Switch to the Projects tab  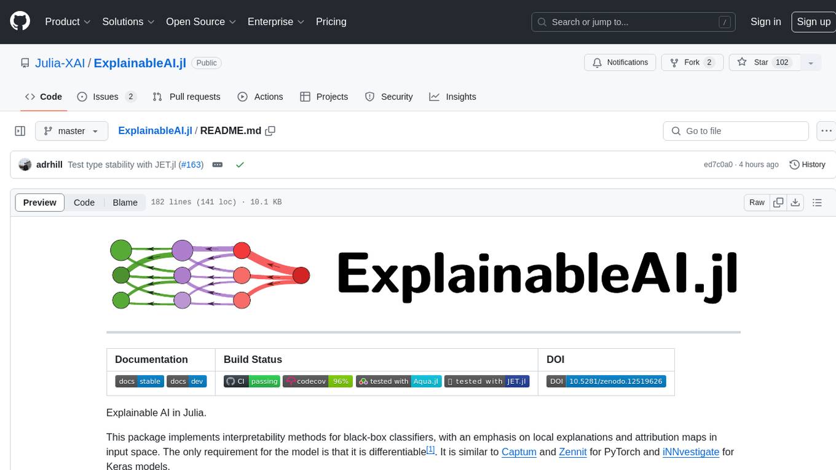click(x=324, y=97)
